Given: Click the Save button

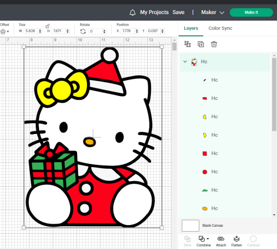Looking at the screenshot, I should (178, 12).
